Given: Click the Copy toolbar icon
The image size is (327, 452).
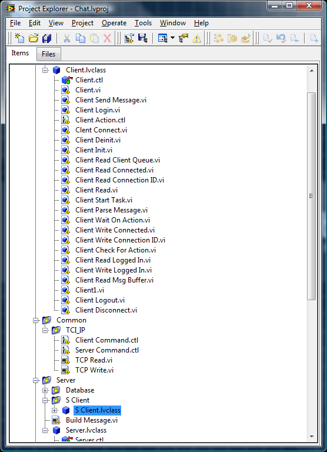Looking at the screenshot, I should 81,38.
